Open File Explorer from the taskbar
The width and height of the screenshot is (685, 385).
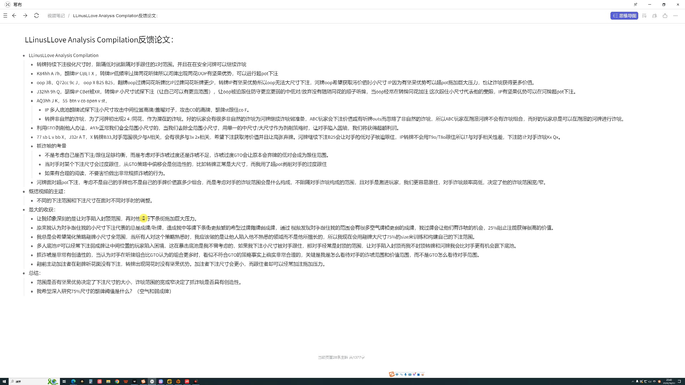click(108, 381)
